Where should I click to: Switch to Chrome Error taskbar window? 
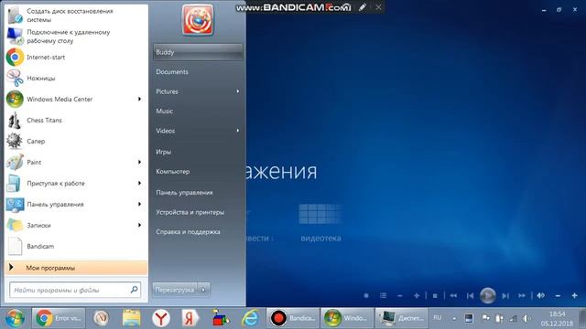[59, 318]
